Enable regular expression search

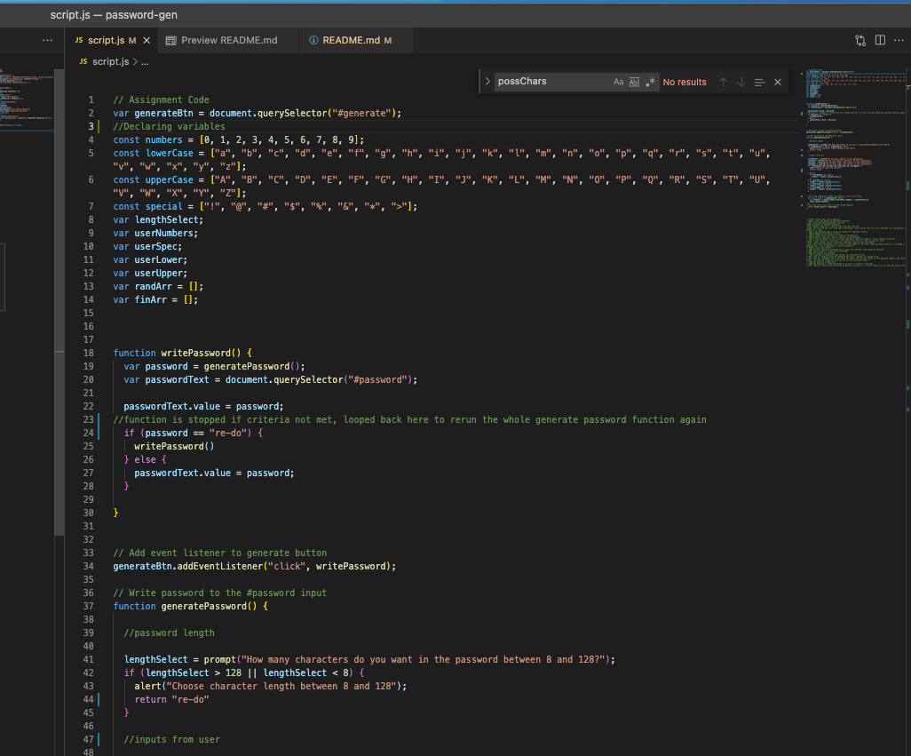(651, 82)
